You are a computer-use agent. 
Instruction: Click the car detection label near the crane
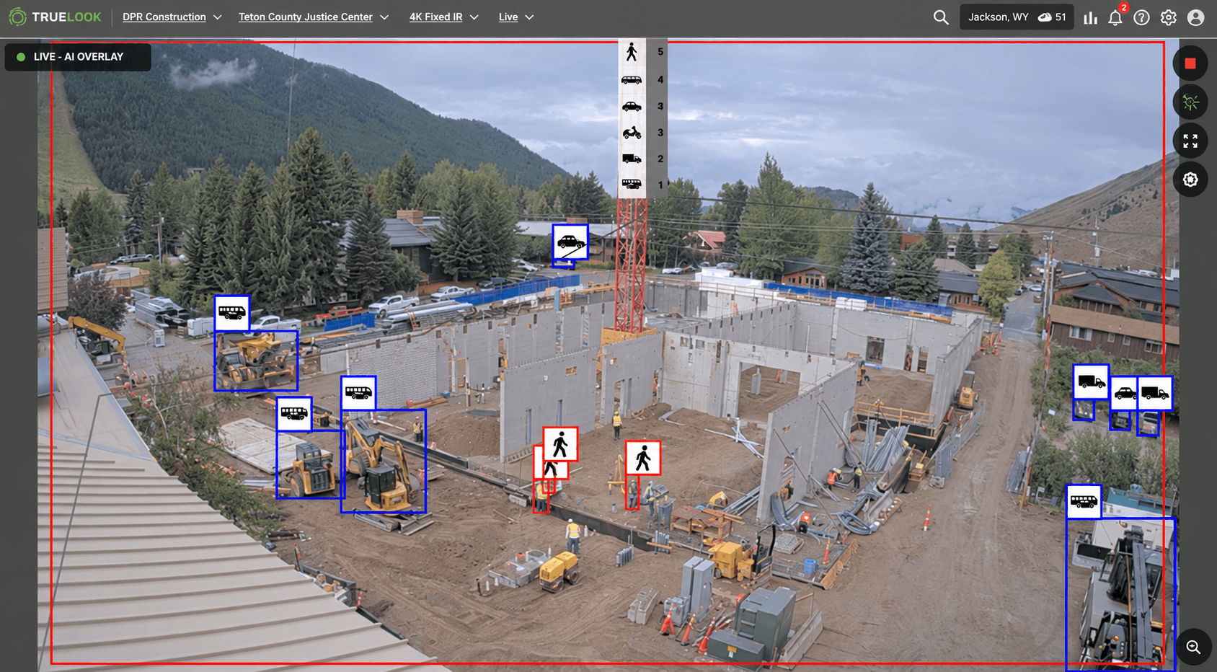[x=570, y=242]
